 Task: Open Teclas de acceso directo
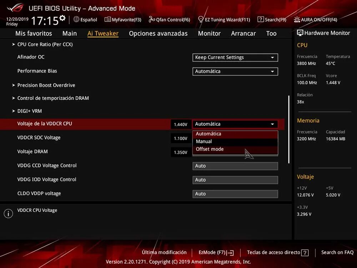tap(277, 253)
